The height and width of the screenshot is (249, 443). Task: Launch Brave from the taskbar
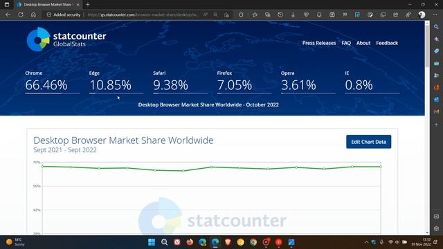coord(228,242)
